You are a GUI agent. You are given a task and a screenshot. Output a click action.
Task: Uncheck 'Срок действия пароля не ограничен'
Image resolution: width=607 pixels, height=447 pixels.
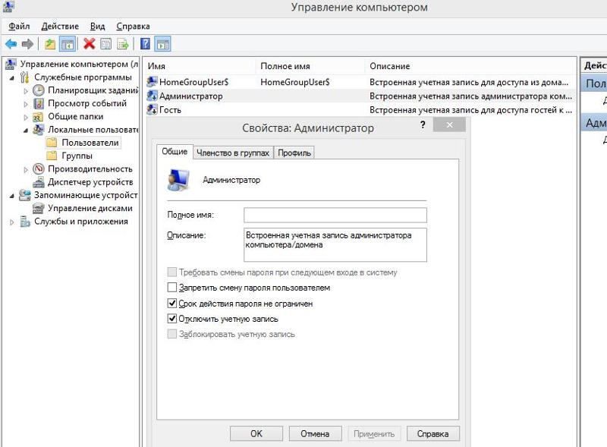pyautogui.click(x=172, y=304)
